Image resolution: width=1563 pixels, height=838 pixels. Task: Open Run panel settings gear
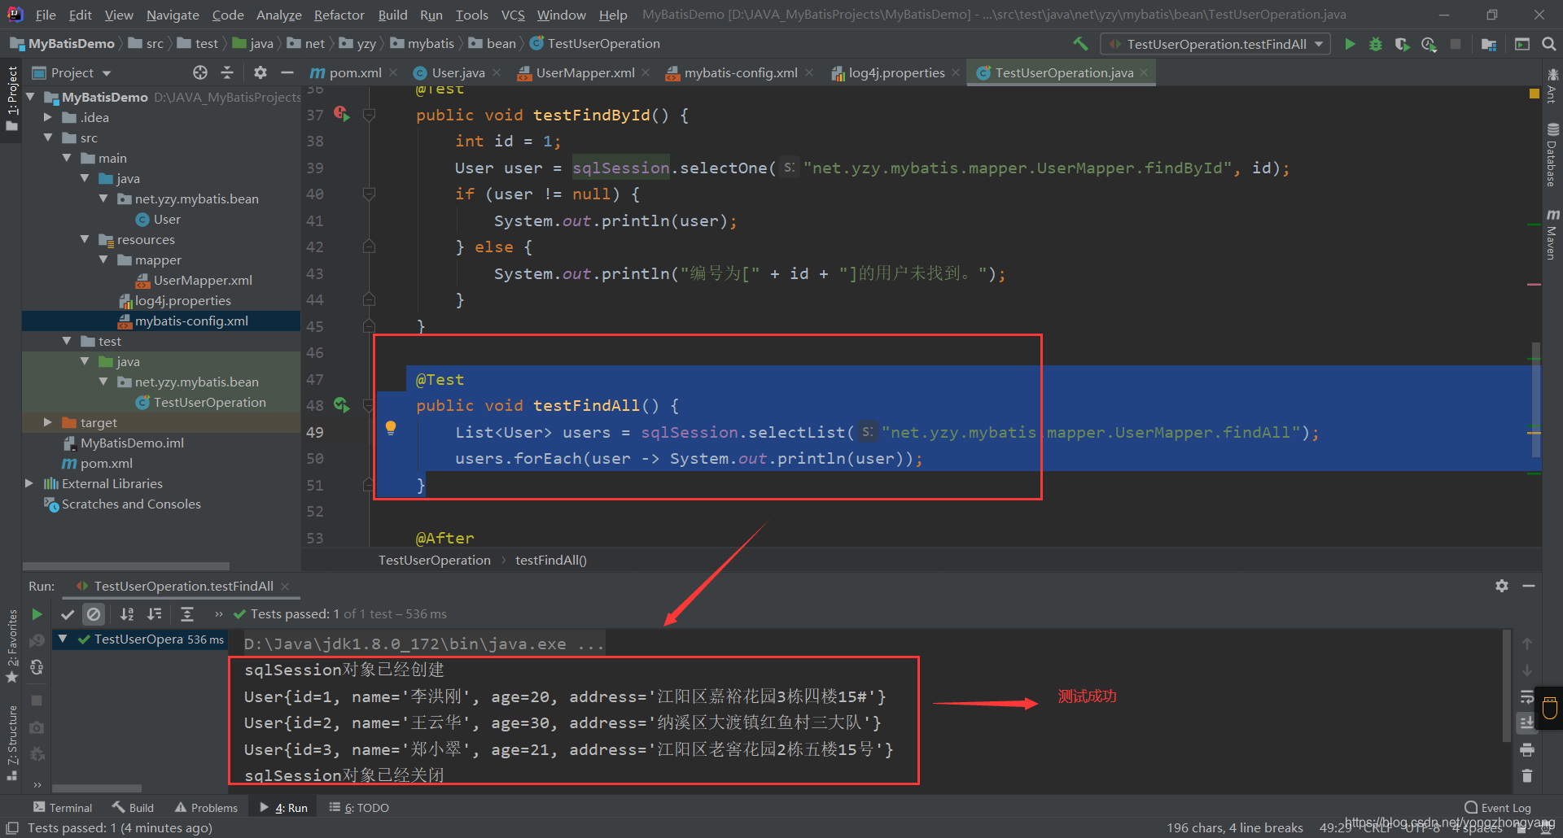[x=1502, y=586]
